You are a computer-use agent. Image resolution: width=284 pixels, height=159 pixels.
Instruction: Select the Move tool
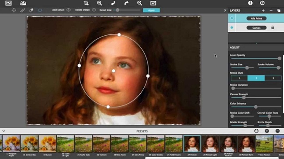14,10
